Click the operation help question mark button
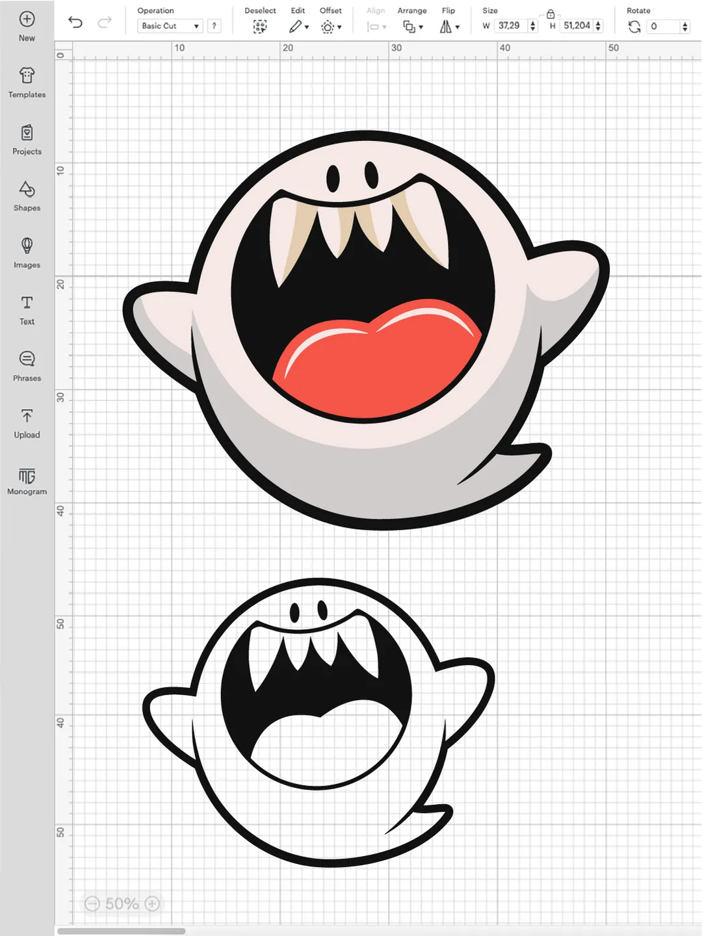The height and width of the screenshot is (936, 702). click(x=214, y=26)
